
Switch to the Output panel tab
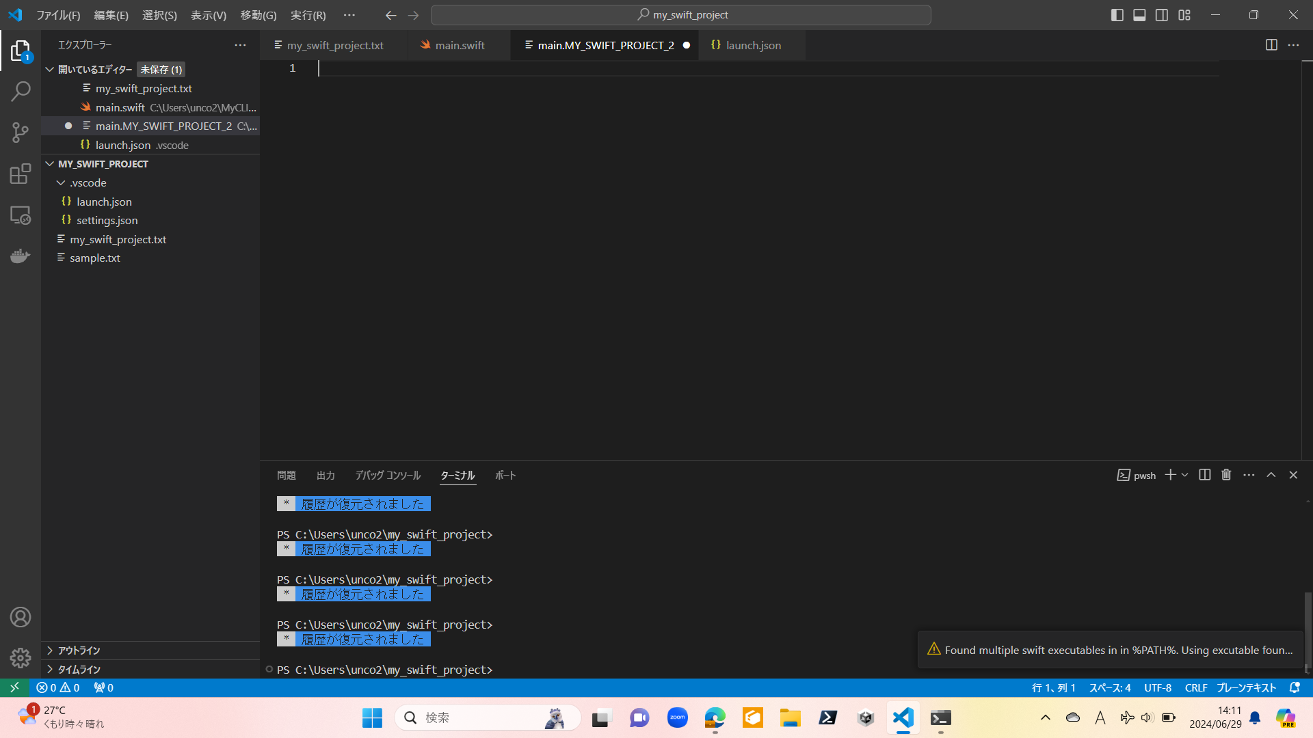point(326,475)
